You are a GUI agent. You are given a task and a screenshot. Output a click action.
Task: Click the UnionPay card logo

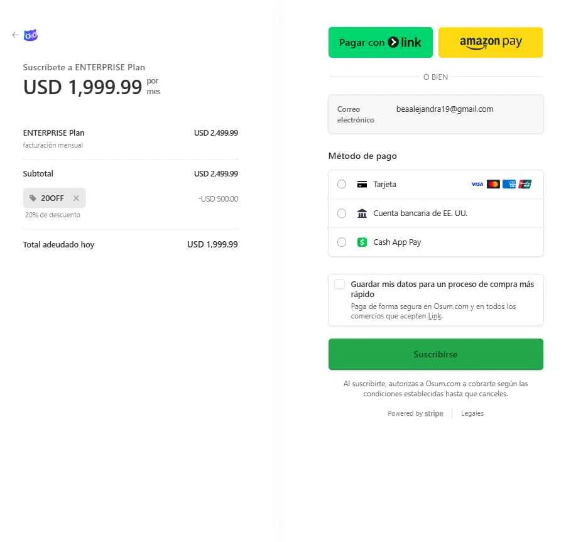coord(525,185)
